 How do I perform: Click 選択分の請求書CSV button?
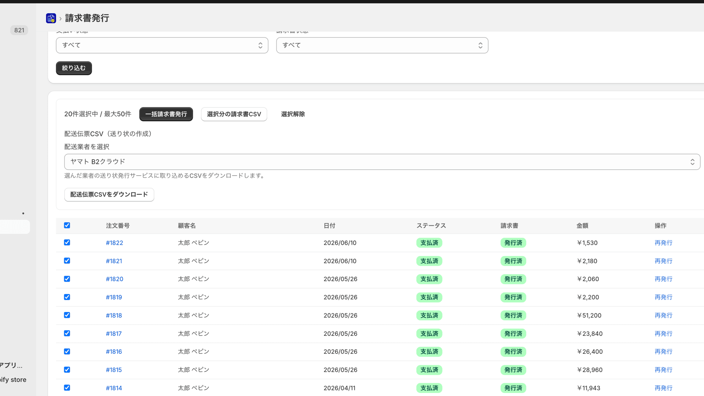pyautogui.click(x=234, y=114)
